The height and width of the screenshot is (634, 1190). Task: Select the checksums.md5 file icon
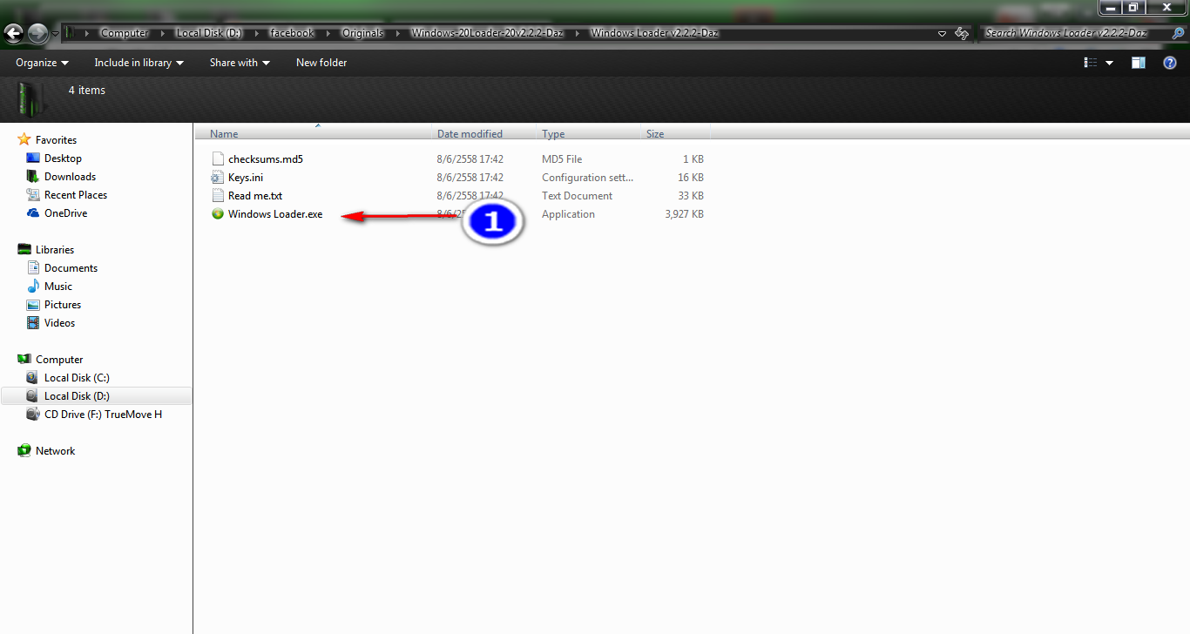point(218,159)
